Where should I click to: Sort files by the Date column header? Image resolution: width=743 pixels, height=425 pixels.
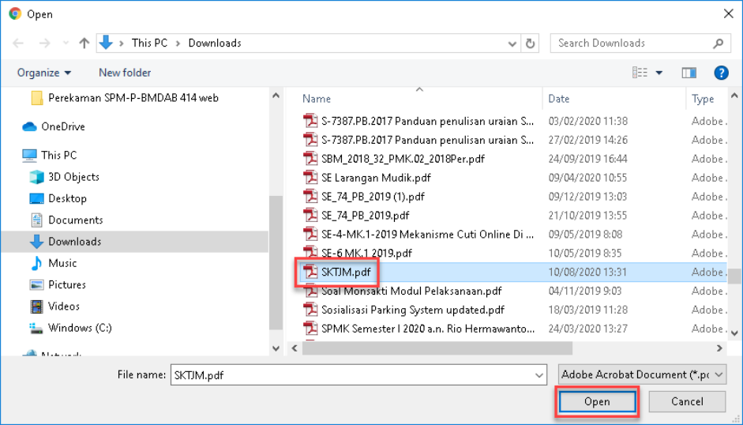pos(559,99)
